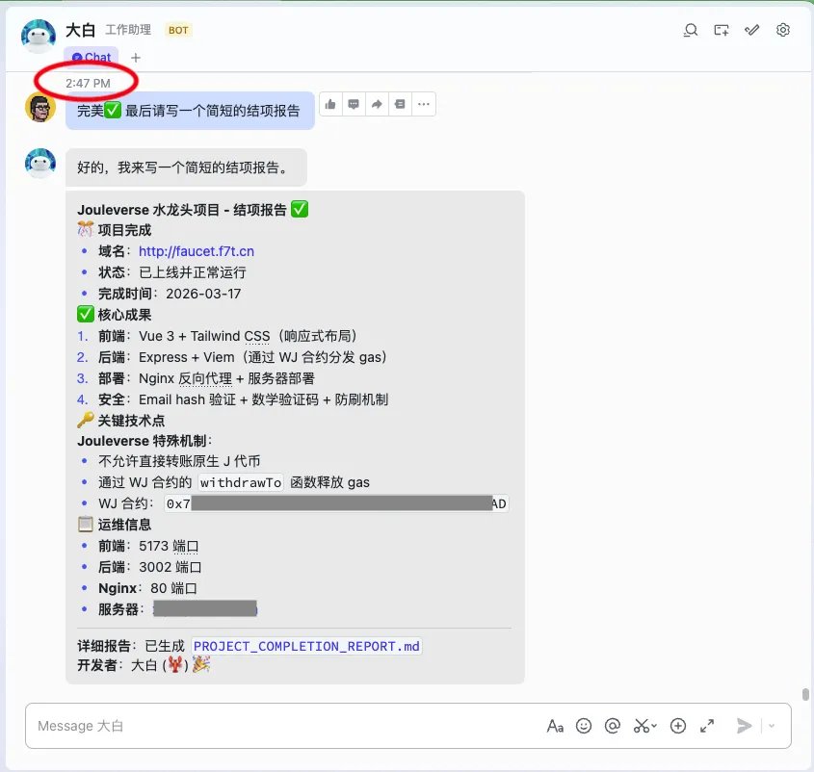Click the 安全: Email hash 验证 line
The width and height of the screenshot is (814, 772).
click(x=243, y=399)
